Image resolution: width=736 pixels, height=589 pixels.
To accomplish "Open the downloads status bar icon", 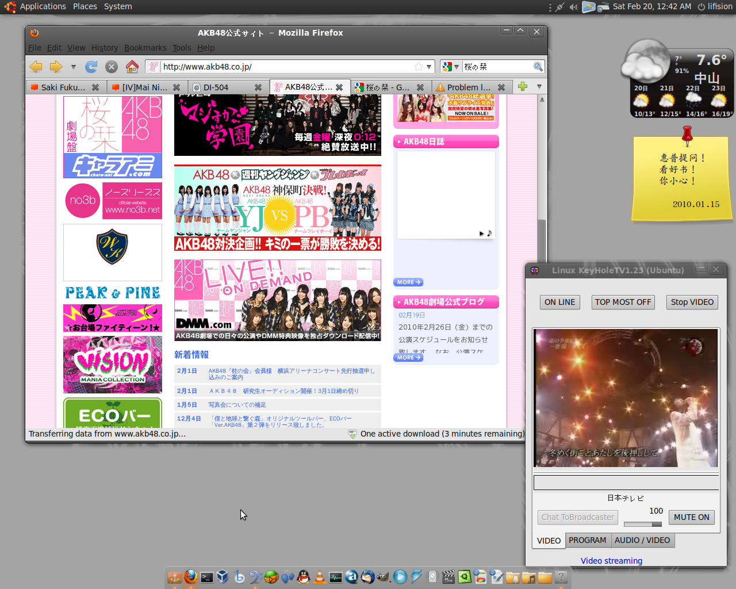I will coord(352,434).
